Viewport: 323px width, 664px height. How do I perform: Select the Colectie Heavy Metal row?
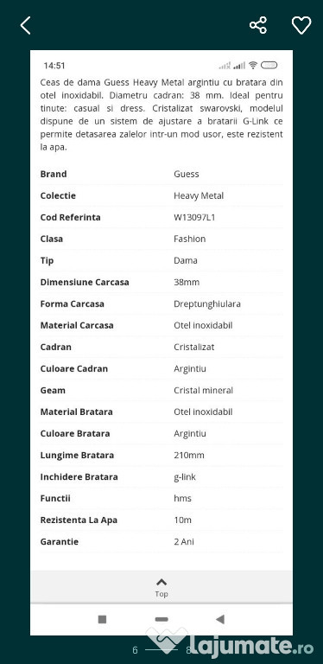[161, 195]
